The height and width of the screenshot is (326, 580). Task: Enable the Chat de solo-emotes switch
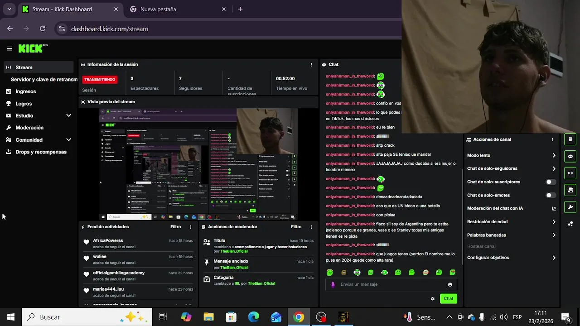click(x=551, y=195)
